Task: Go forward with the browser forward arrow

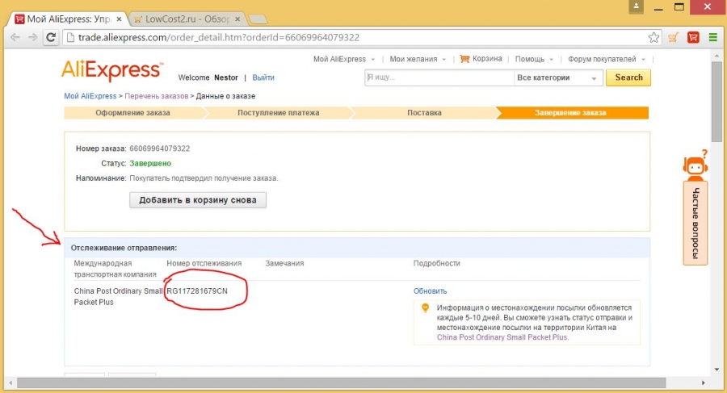Action: coord(32,38)
